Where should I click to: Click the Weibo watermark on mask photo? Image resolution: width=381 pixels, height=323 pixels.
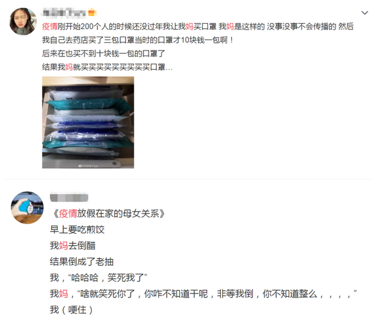(x=88, y=166)
